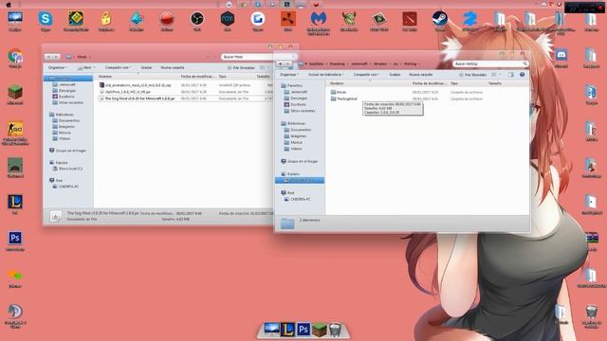Click Nueva carpeta in the Mods window
The image size is (607, 341).
tap(173, 67)
